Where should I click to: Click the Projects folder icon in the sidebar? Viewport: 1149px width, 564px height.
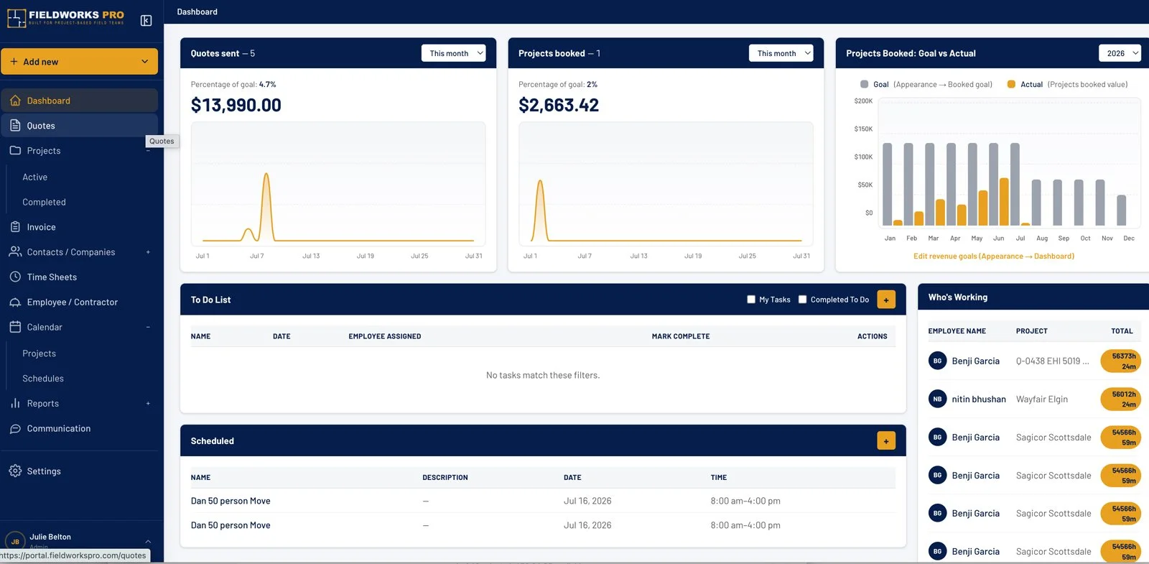(15, 151)
